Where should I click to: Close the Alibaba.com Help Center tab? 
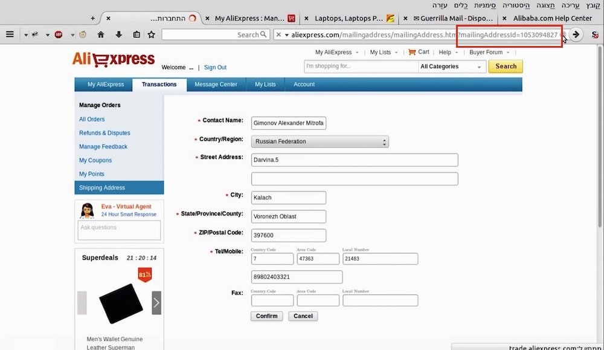pos(504,18)
